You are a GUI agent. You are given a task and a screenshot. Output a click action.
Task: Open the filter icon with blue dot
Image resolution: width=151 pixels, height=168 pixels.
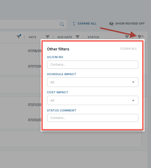[x=19, y=37]
